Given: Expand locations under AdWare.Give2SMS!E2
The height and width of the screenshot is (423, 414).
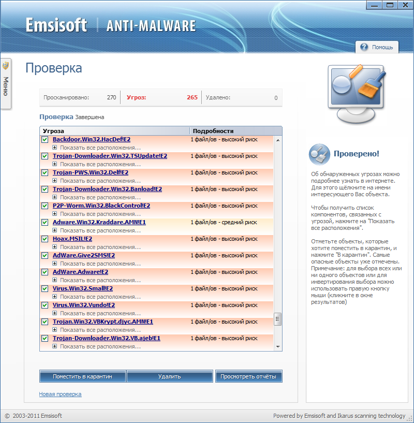Looking at the screenshot, I should (54, 264).
